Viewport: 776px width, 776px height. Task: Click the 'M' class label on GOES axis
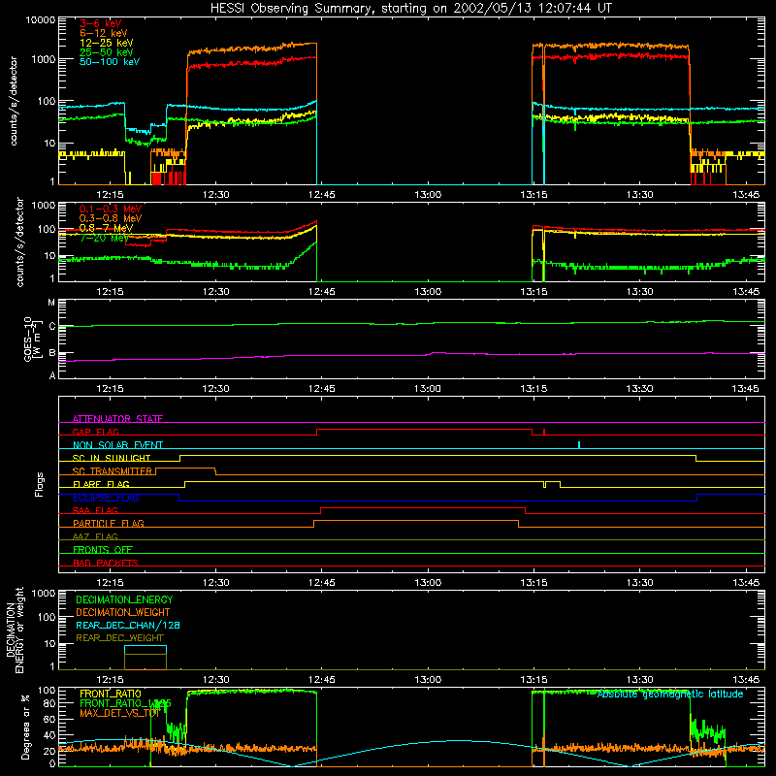click(x=51, y=303)
